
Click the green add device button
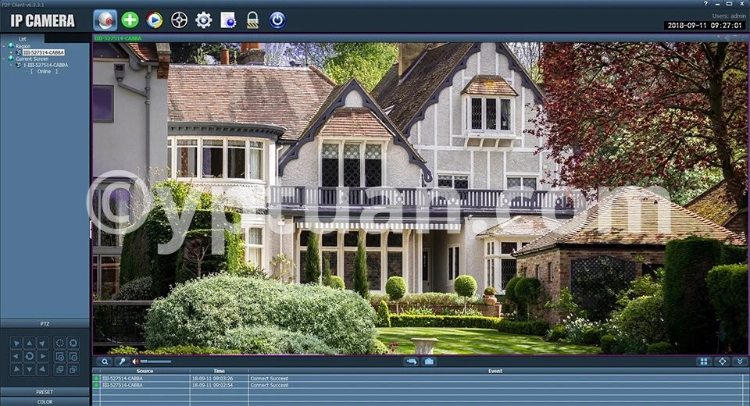[x=130, y=20]
